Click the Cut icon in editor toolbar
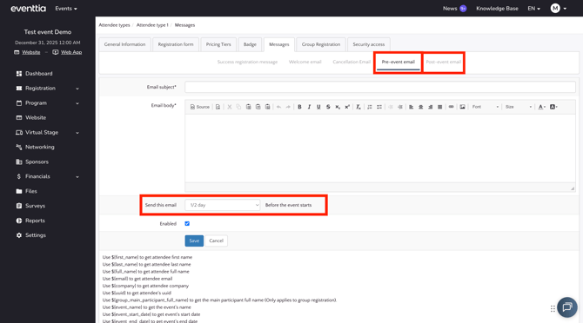Screen dimensions: 583x323 click(230, 107)
